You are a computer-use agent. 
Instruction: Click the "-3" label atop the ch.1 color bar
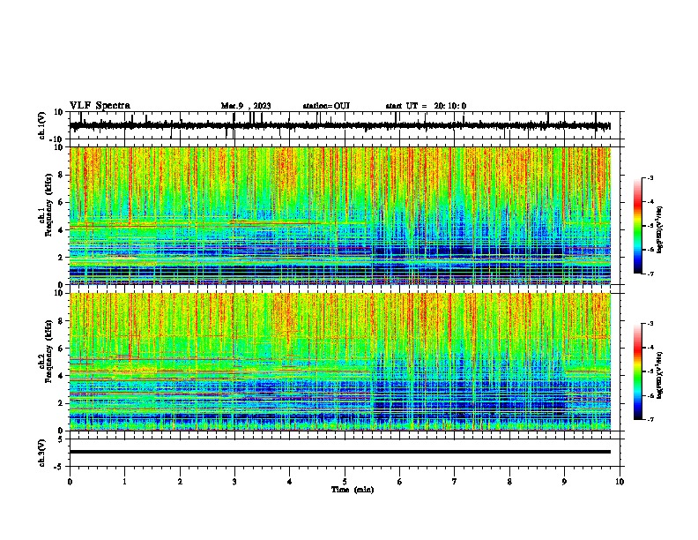[x=650, y=177]
